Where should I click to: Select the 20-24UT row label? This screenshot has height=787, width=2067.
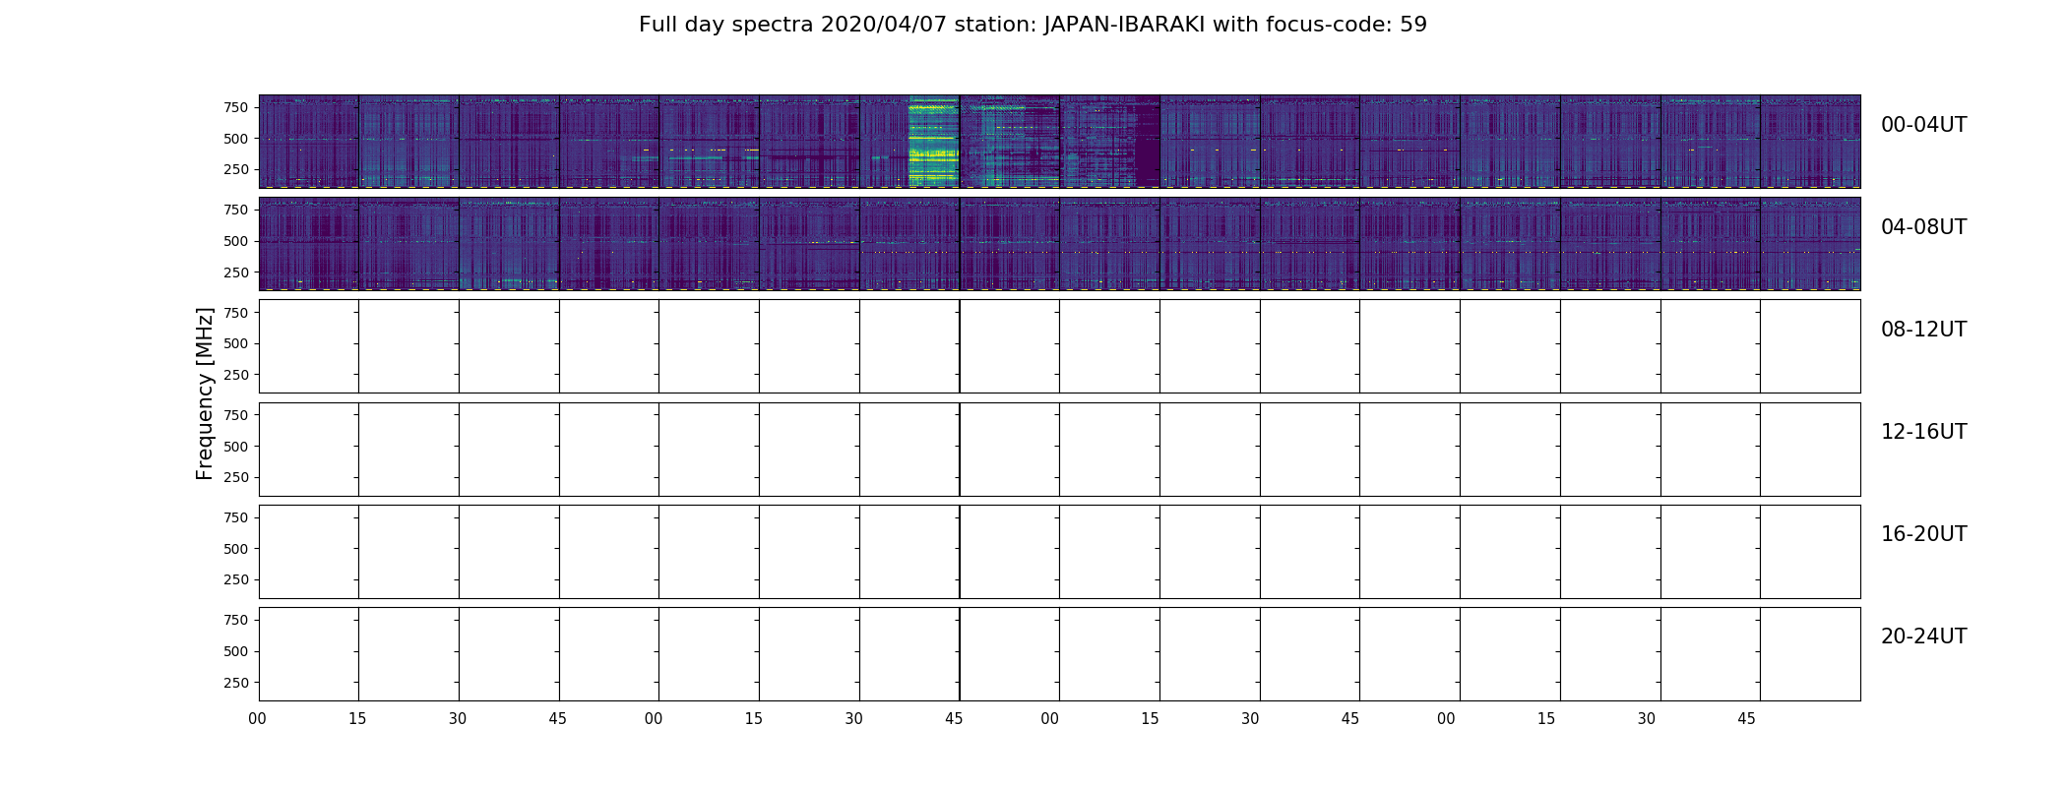point(1923,636)
